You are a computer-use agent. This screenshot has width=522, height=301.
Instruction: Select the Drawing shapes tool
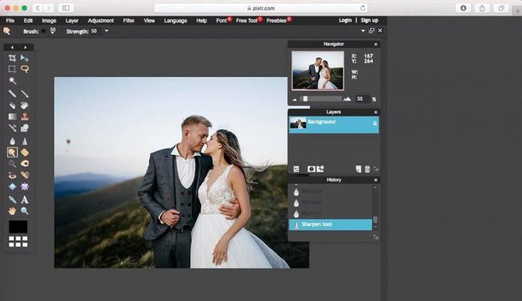pyautogui.click(x=25, y=128)
